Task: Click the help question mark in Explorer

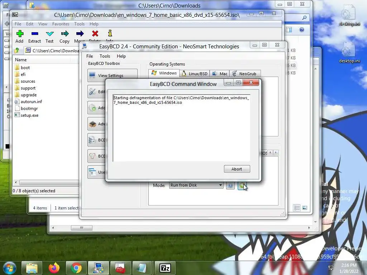Action: (x=302, y=30)
